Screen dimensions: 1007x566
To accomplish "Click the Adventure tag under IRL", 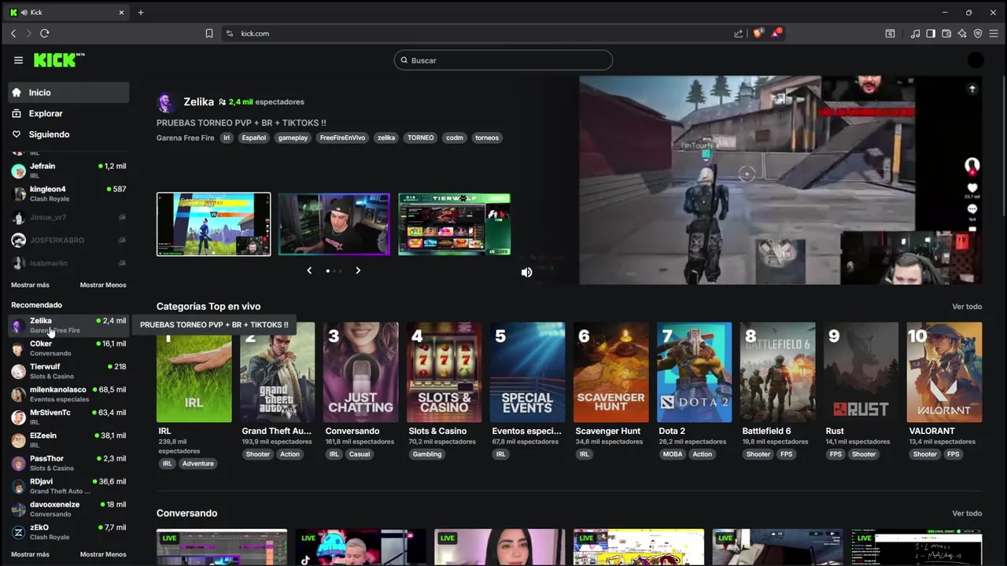I will pyautogui.click(x=197, y=464).
